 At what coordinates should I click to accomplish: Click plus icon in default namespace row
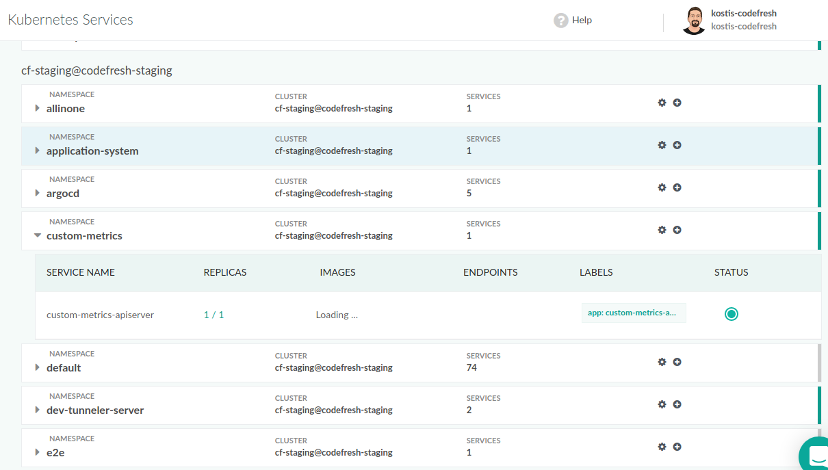[x=677, y=362]
